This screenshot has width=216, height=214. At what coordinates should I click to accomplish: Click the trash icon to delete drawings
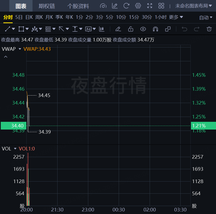coord(209,29)
